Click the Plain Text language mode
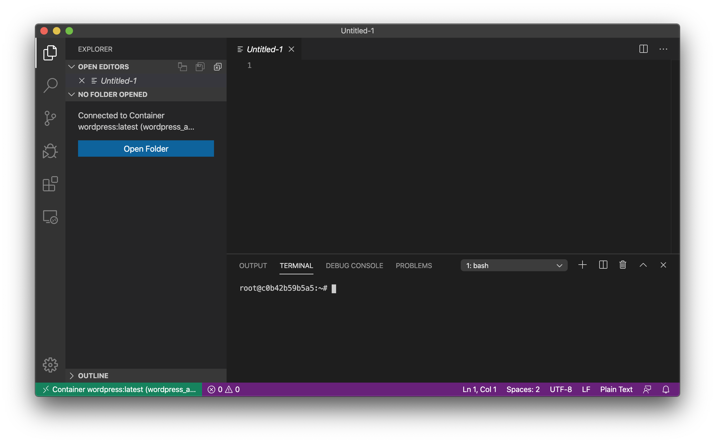The image size is (715, 443). click(616, 390)
